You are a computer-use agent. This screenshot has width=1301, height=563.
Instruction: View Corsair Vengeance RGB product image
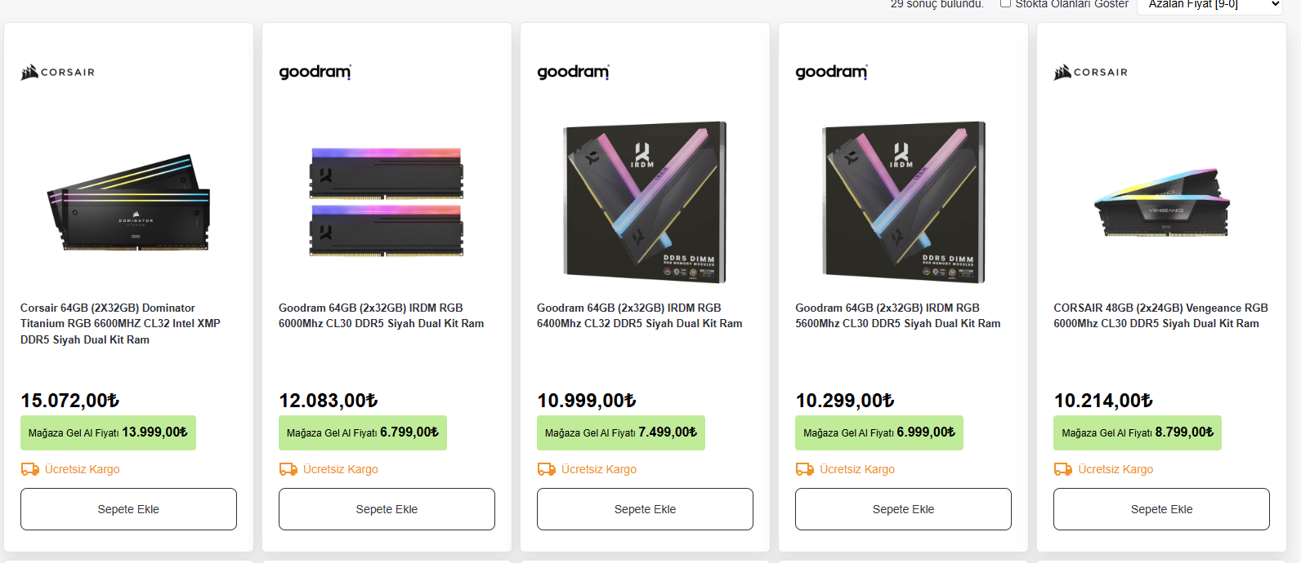click(1161, 203)
